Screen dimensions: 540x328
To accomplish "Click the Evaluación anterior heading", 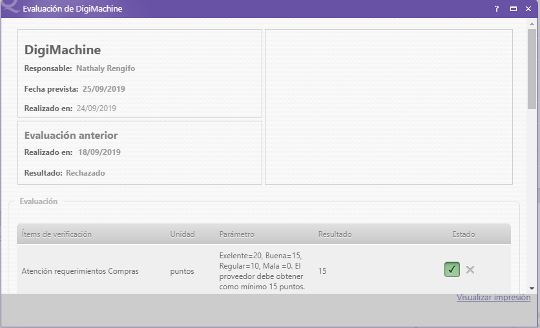I will click(71, 135).
